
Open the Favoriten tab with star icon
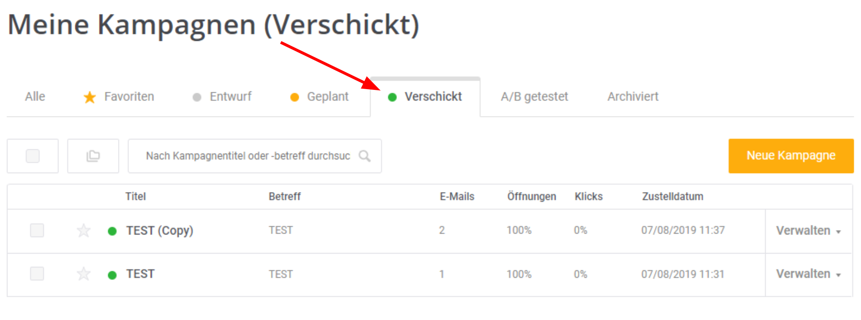(119, 97)
